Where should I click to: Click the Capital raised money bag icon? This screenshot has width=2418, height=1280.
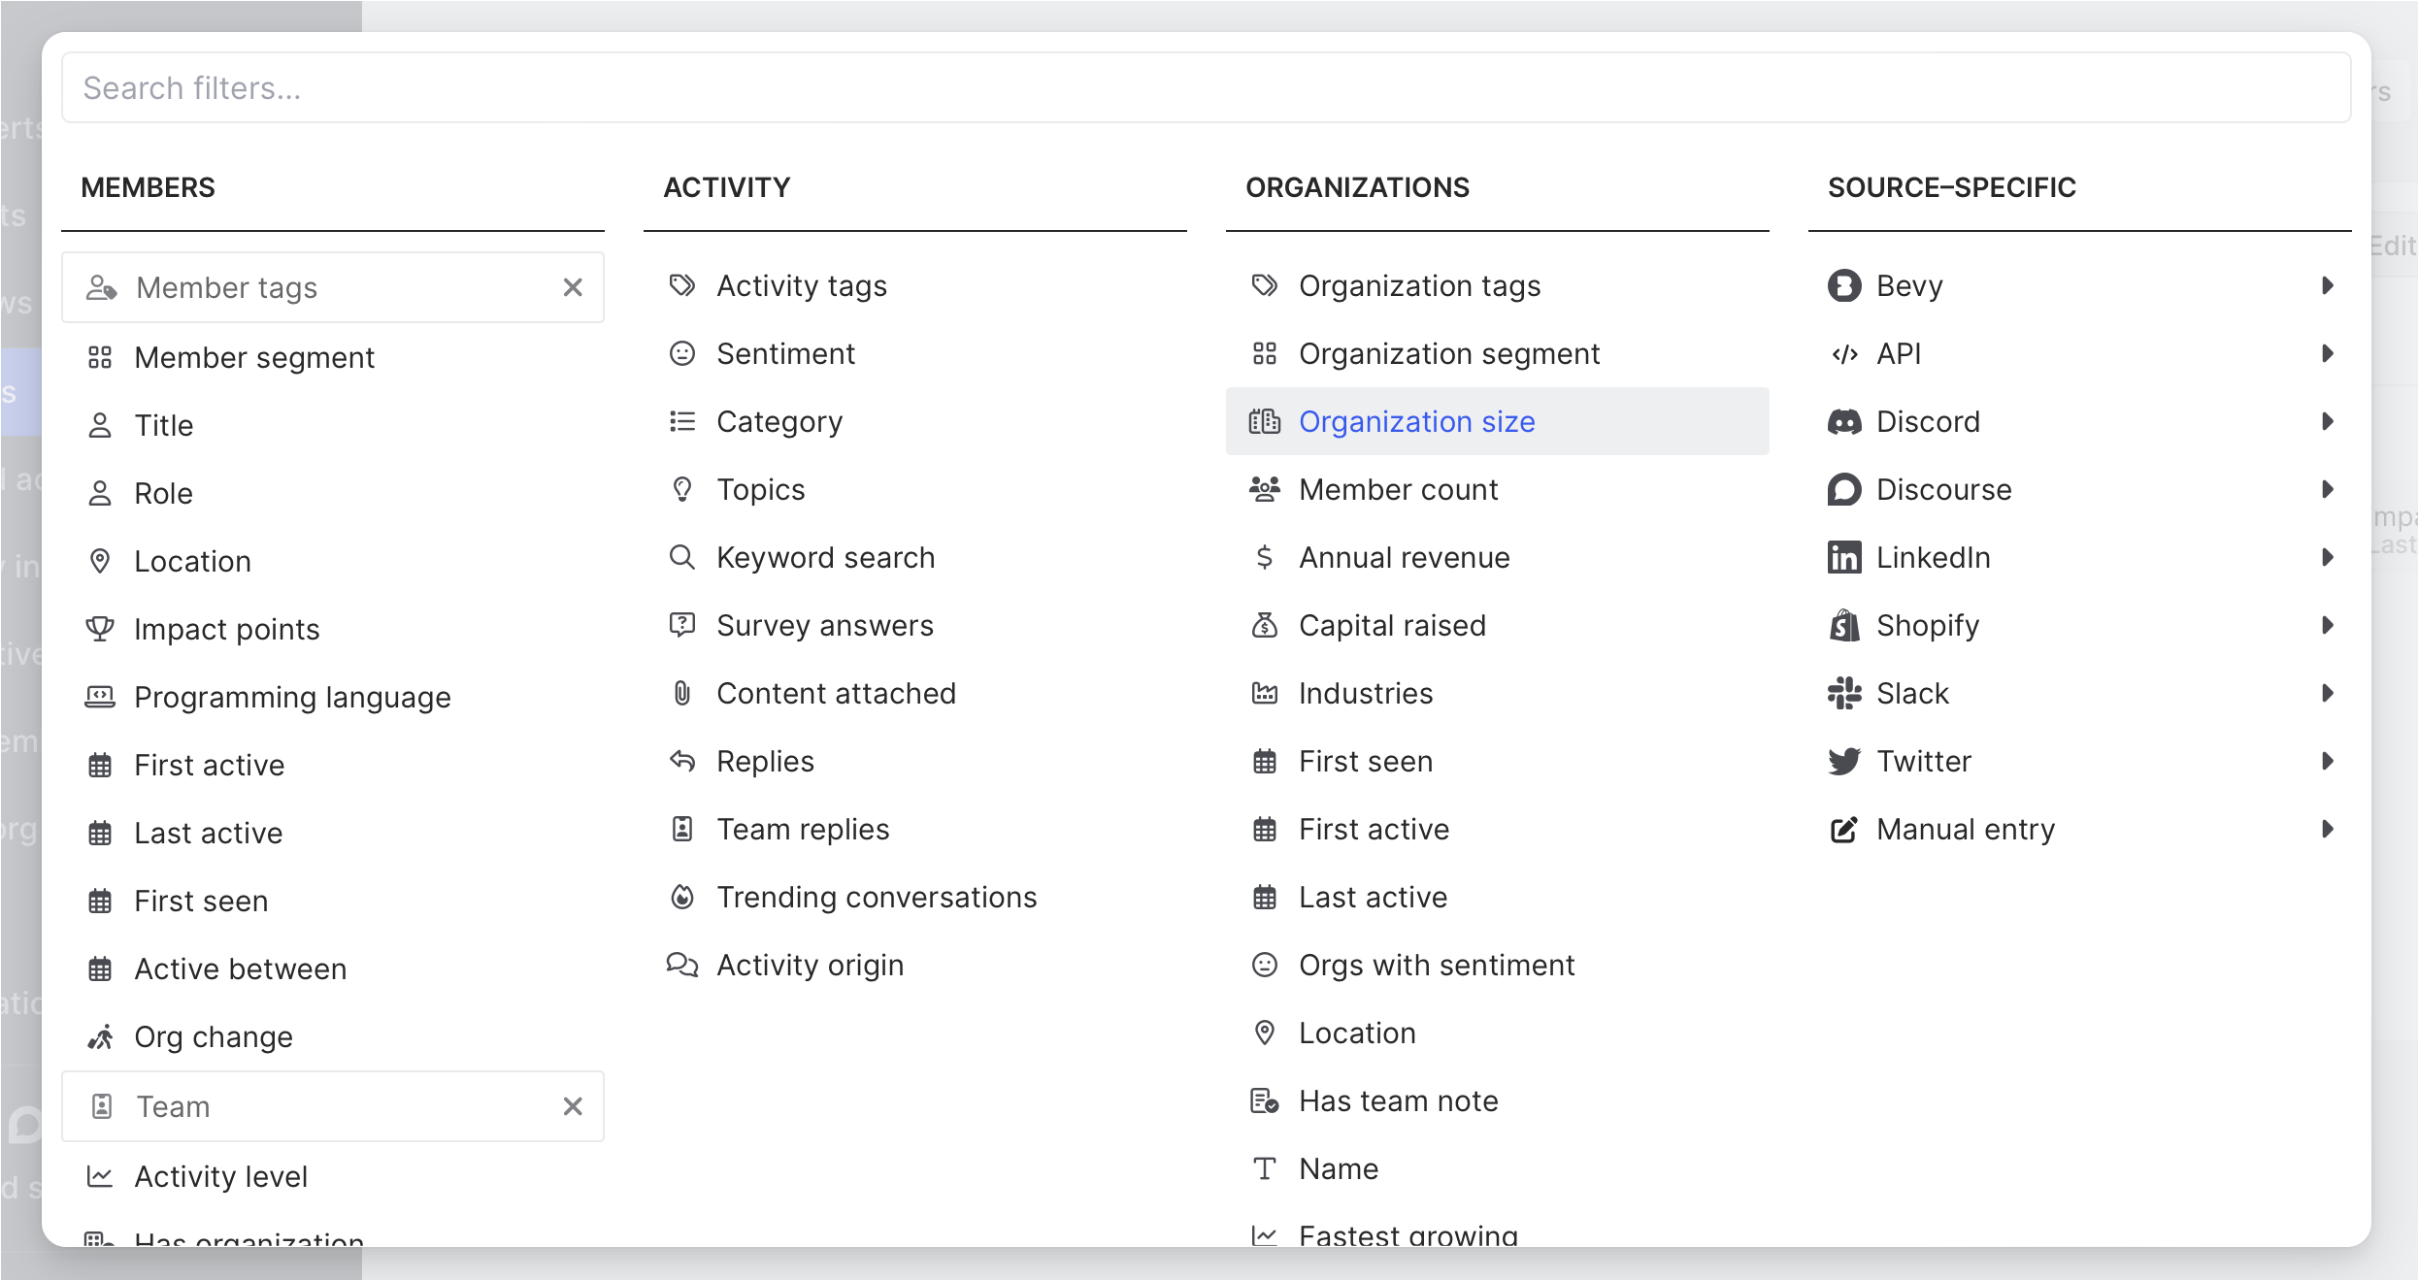[x=1264, y=626]
